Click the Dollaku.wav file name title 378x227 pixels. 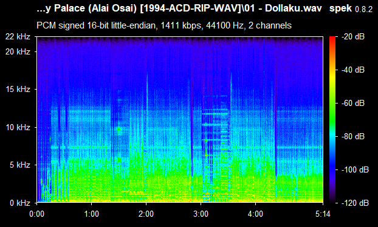(x=179, y=8)
